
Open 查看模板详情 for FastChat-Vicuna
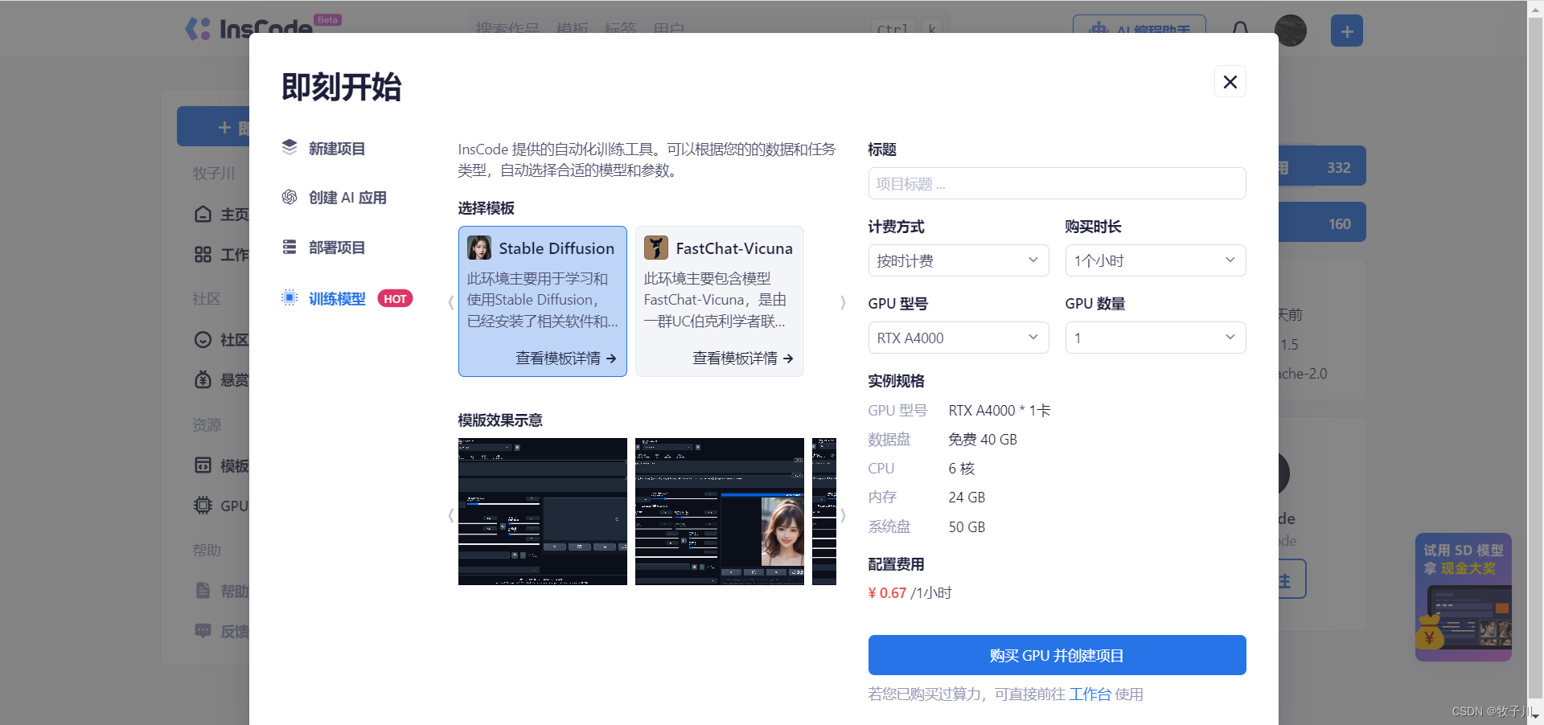[743, 358]
